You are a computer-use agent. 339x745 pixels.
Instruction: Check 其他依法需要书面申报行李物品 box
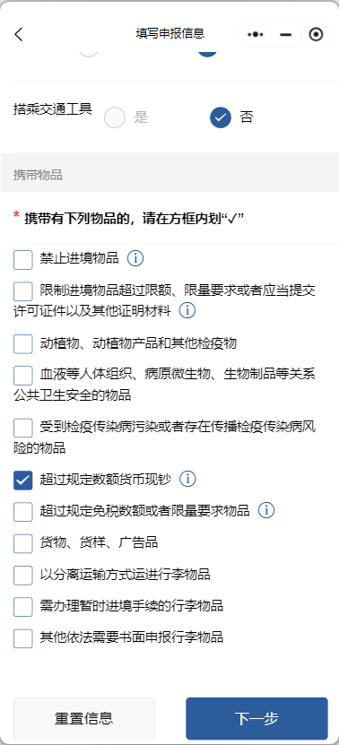click(x=22, y=638)
